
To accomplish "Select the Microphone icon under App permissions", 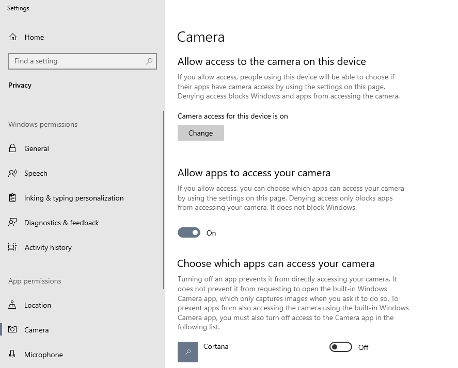I will point(13,355).
